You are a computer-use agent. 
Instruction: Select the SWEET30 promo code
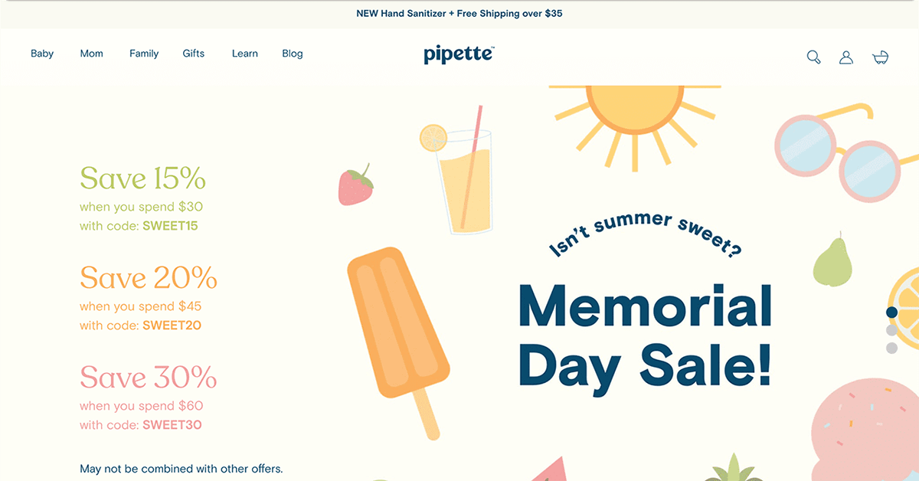coord(173,424)
